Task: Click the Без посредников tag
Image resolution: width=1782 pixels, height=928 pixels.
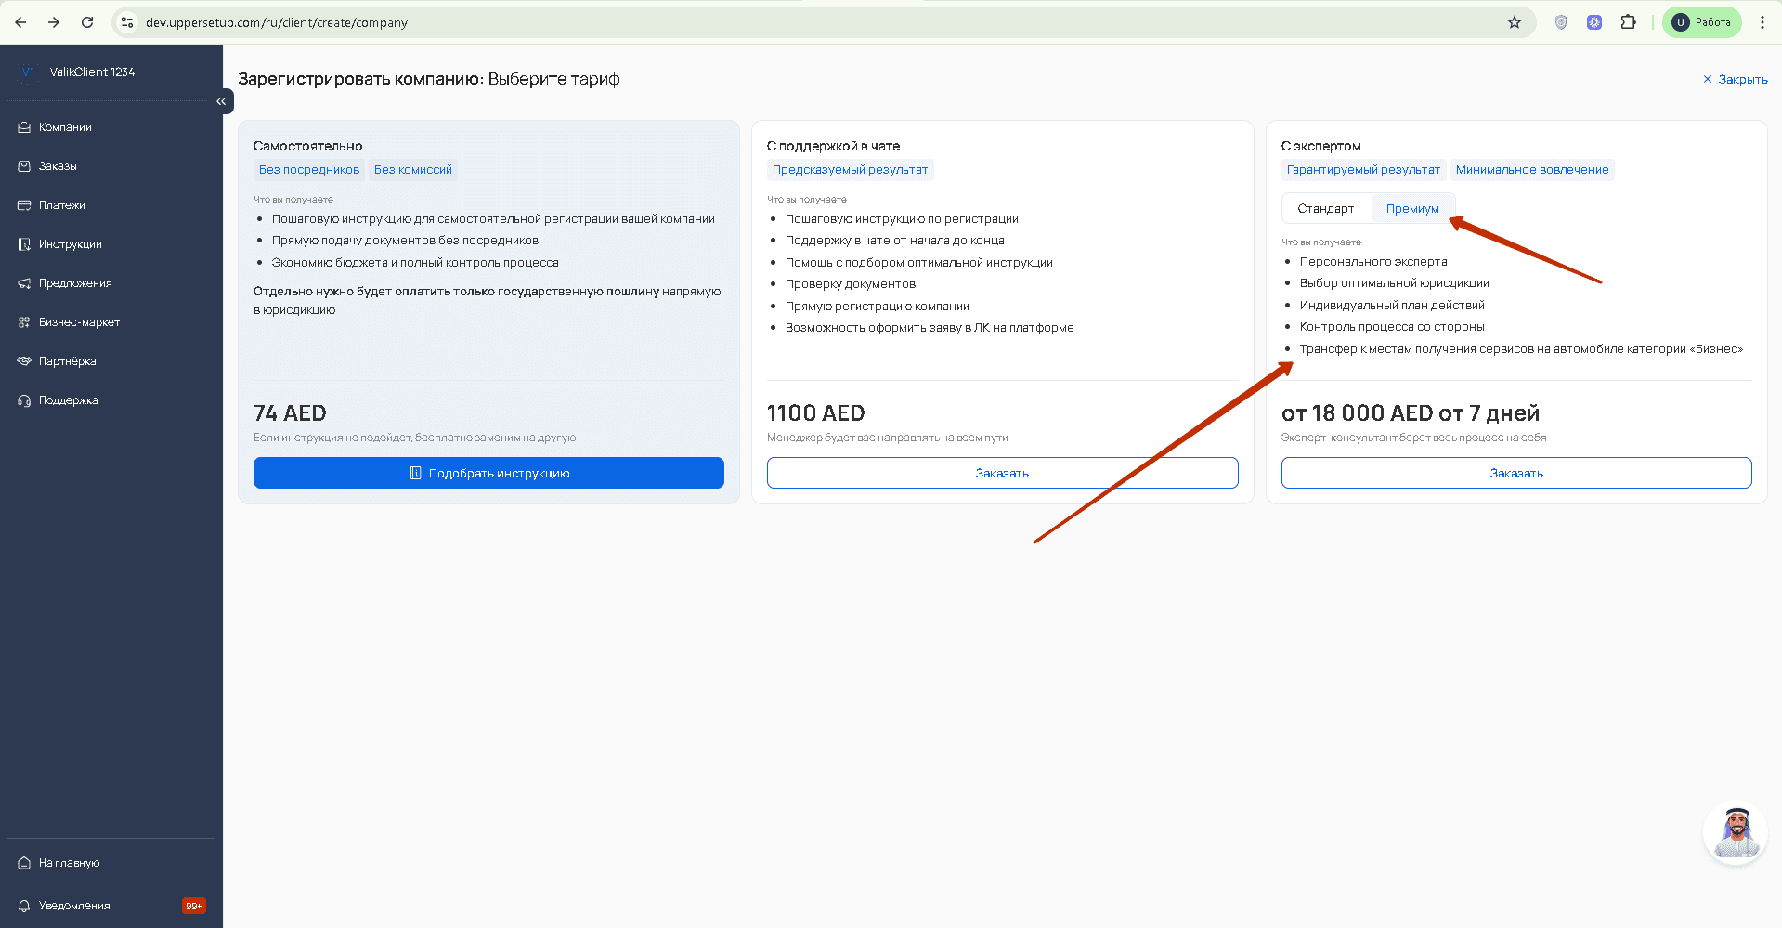Action: click(x=309, y=170)
